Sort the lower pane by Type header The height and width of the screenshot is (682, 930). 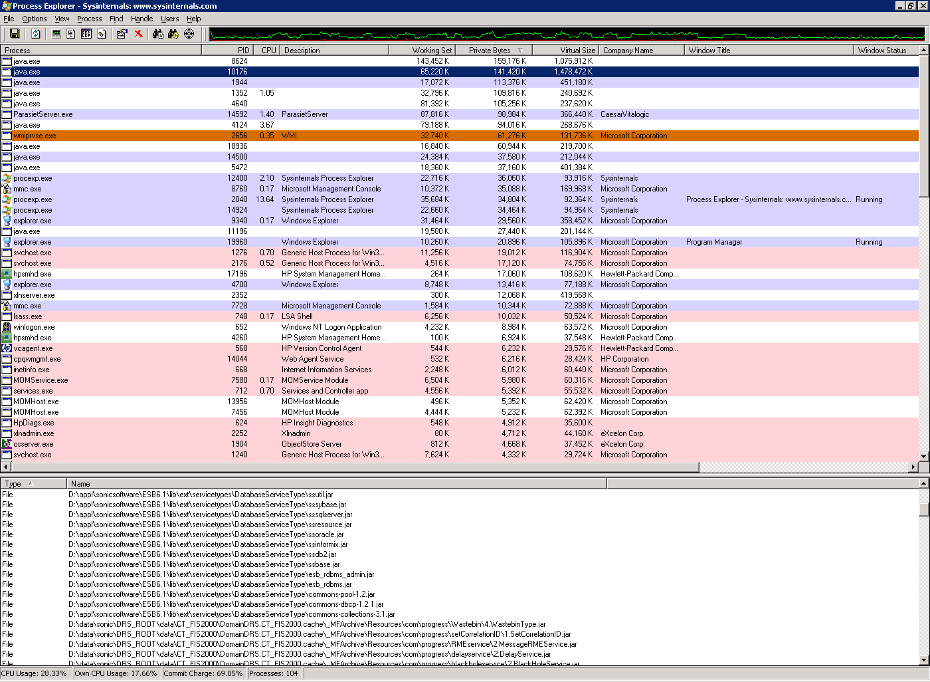point(33,483)
